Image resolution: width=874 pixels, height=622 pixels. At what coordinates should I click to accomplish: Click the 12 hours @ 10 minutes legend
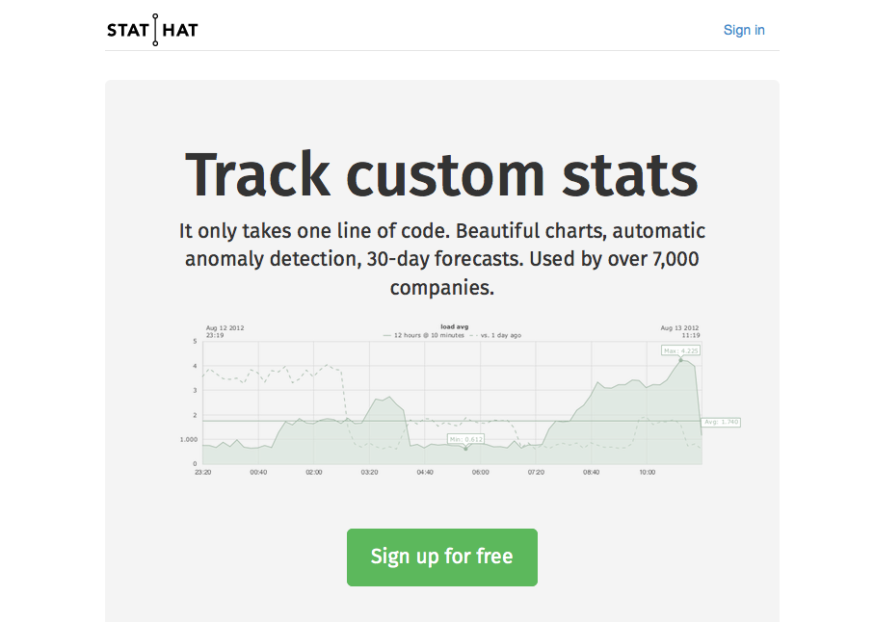coord(424,335)
